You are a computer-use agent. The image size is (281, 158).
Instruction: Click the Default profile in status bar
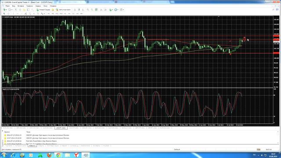[177, 149]
